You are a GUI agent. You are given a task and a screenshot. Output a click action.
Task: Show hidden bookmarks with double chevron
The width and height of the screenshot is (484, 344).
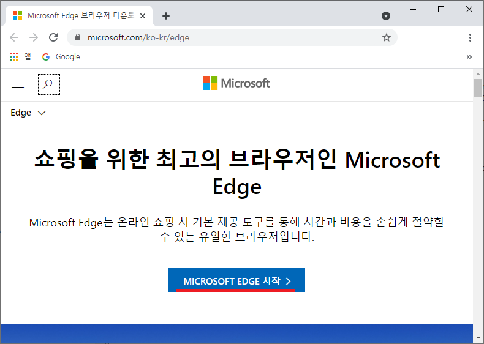469,57
